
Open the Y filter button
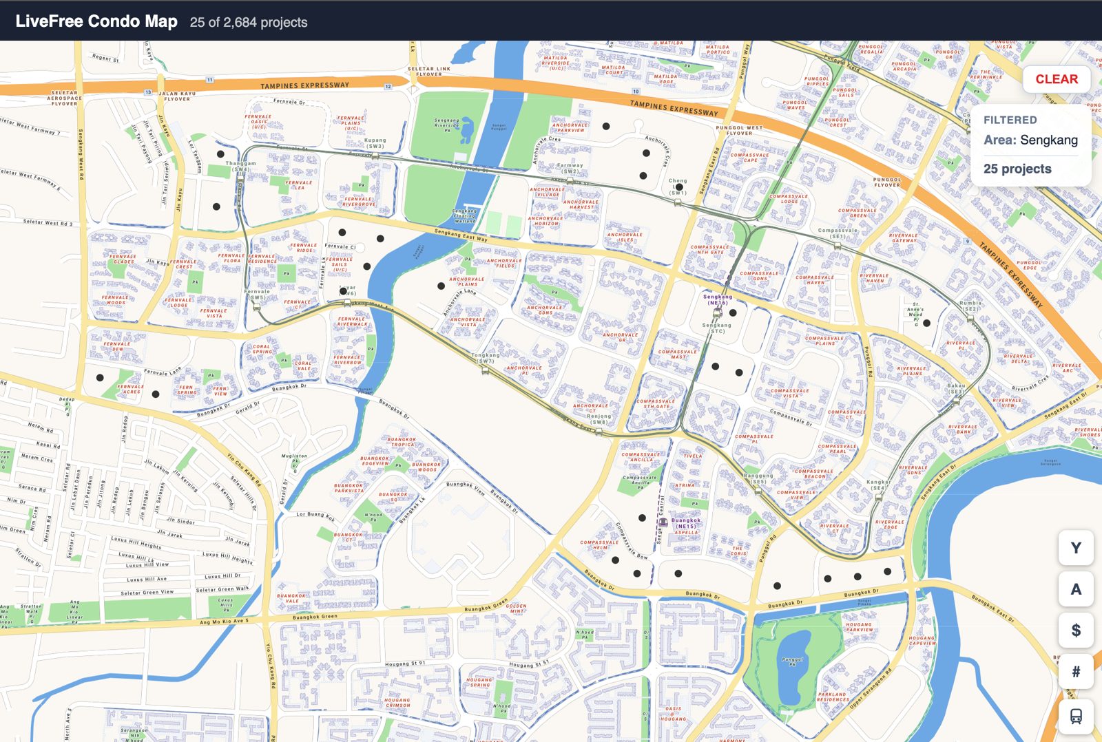tap(1076, 548)
